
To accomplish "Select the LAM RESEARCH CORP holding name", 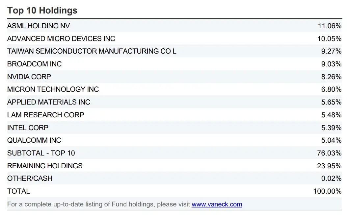I will click(x=45, y=115).
